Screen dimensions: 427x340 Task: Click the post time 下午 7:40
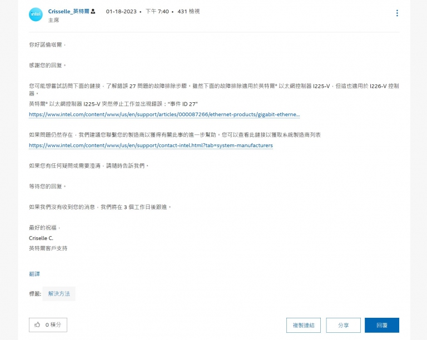click(157, 12)
